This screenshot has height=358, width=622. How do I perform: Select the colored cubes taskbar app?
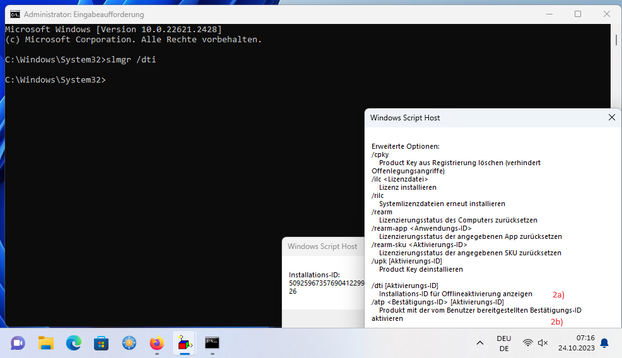184,343
